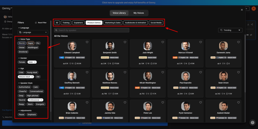Screen dimensions: 258x129
Task: Favorite Darweshi Juma with the heart icon
Action: pos(238,42)
